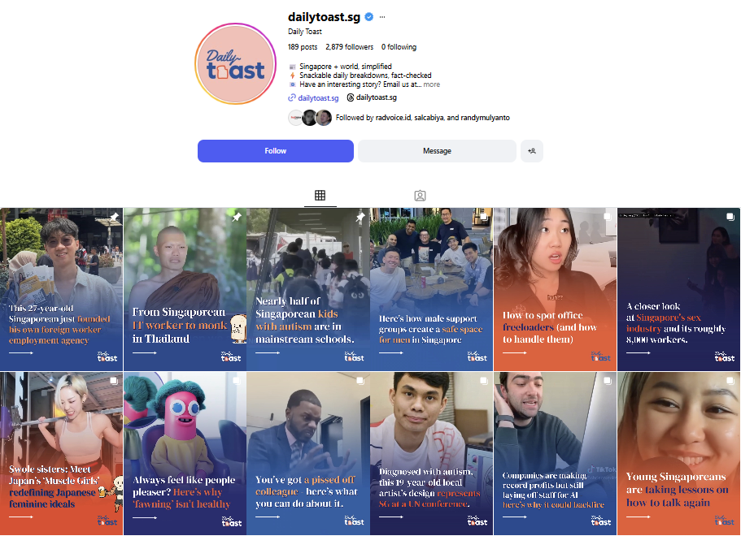Image resolution: width=741 pixels, height=536 pixels.
Task: Expand bio with the 'more' link
Action: (431, 84)
